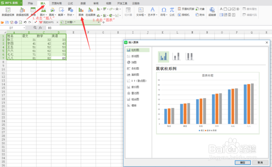This screenshot has width=272, height=167.
Task: Click the 图表 (Chart) ribbon icon
Action: tap(81, 12)
